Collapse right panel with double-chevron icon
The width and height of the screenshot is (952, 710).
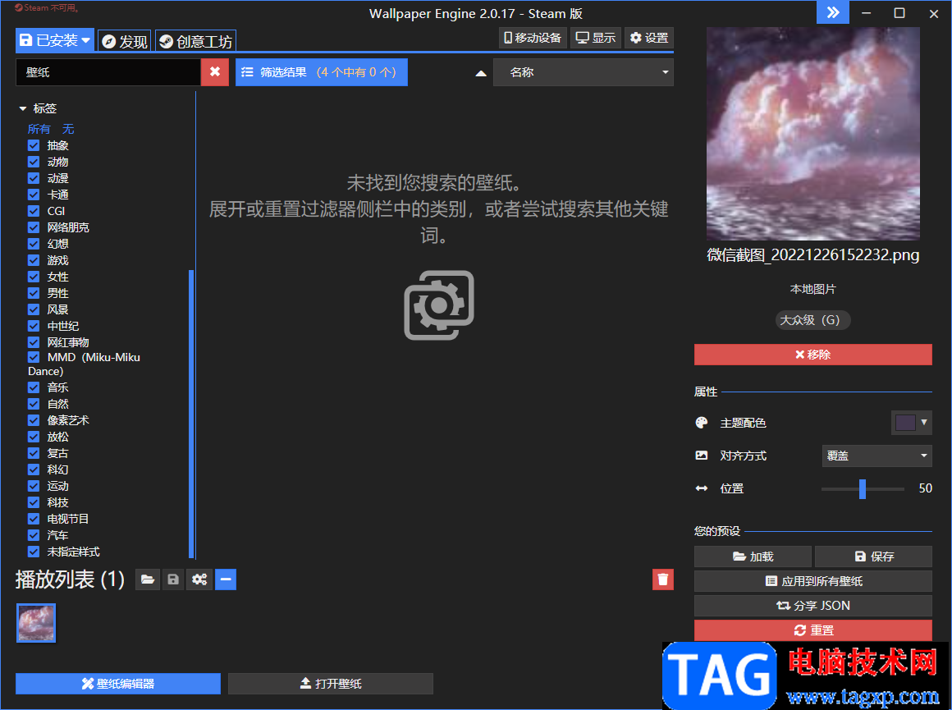pos(833,13)
